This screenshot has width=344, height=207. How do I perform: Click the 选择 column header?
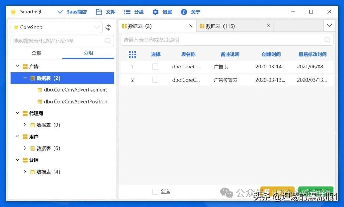pos(155,54)
